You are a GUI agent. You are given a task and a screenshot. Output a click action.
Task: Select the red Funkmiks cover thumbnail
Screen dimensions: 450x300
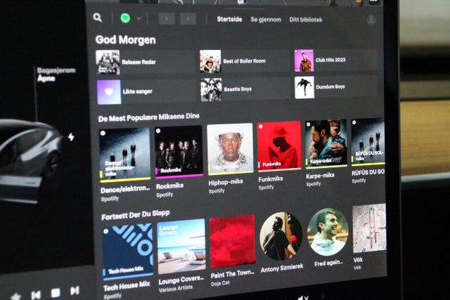point(279,146)
